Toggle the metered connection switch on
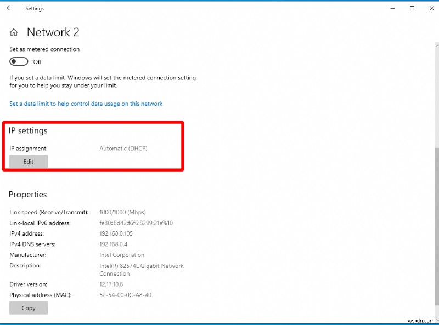The image size is (439, 325). [18, 61]
